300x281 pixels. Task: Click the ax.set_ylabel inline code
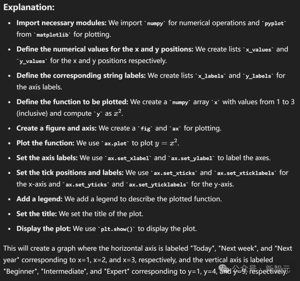tap(191, 158)
